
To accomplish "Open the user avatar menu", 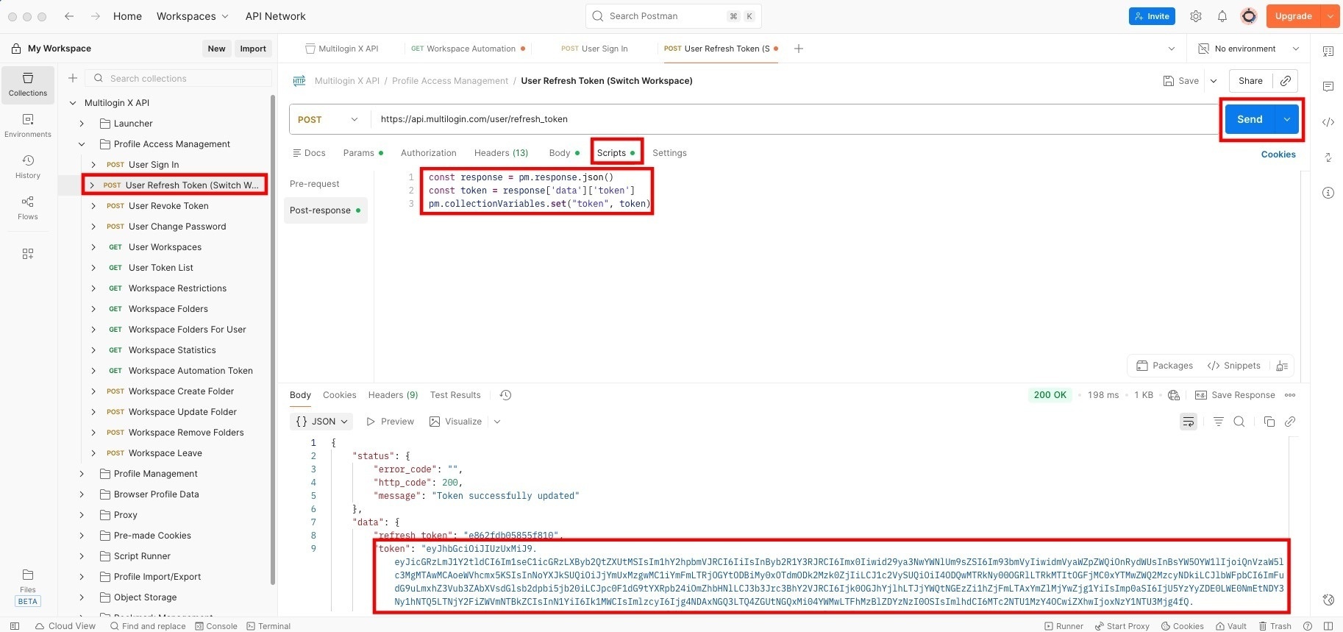I will (1249, 16).
